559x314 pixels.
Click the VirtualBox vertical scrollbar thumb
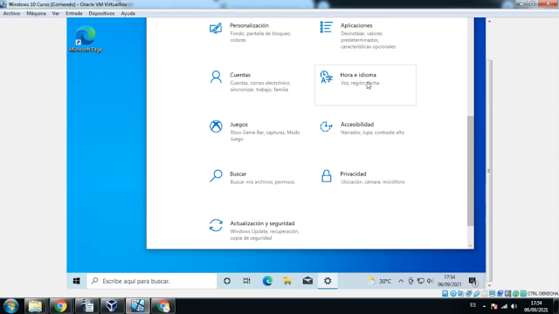(x=489, y=171)
